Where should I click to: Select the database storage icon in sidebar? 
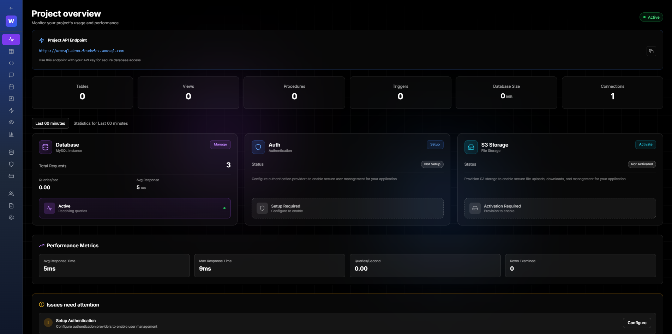11,152
